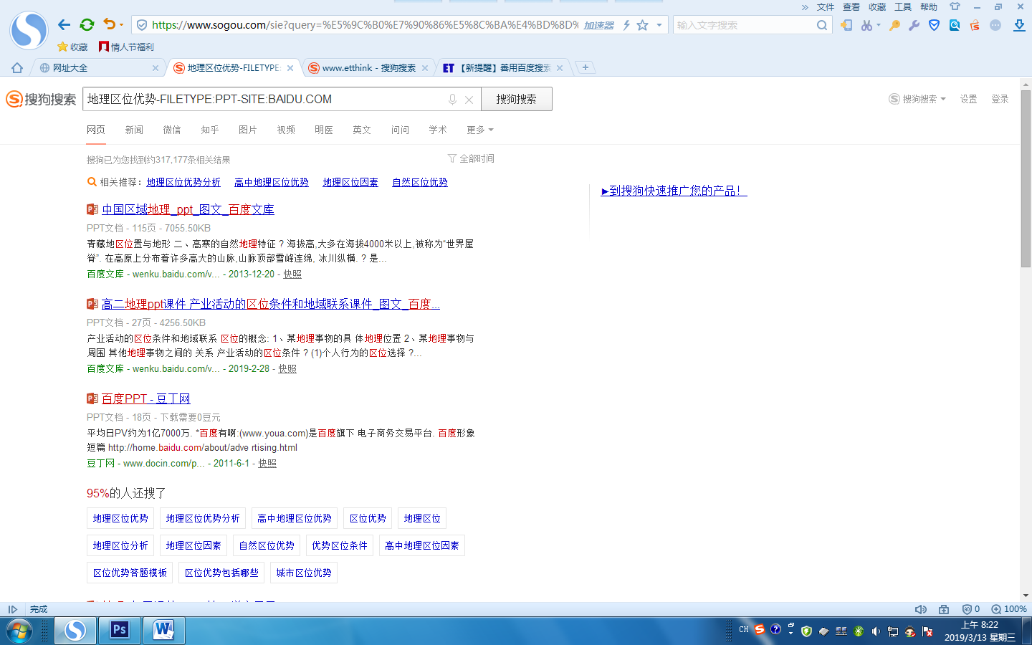The height and width of the screenshot is (645, 1032).
Task: Select the 图片 search category
Action: [248, 130]
